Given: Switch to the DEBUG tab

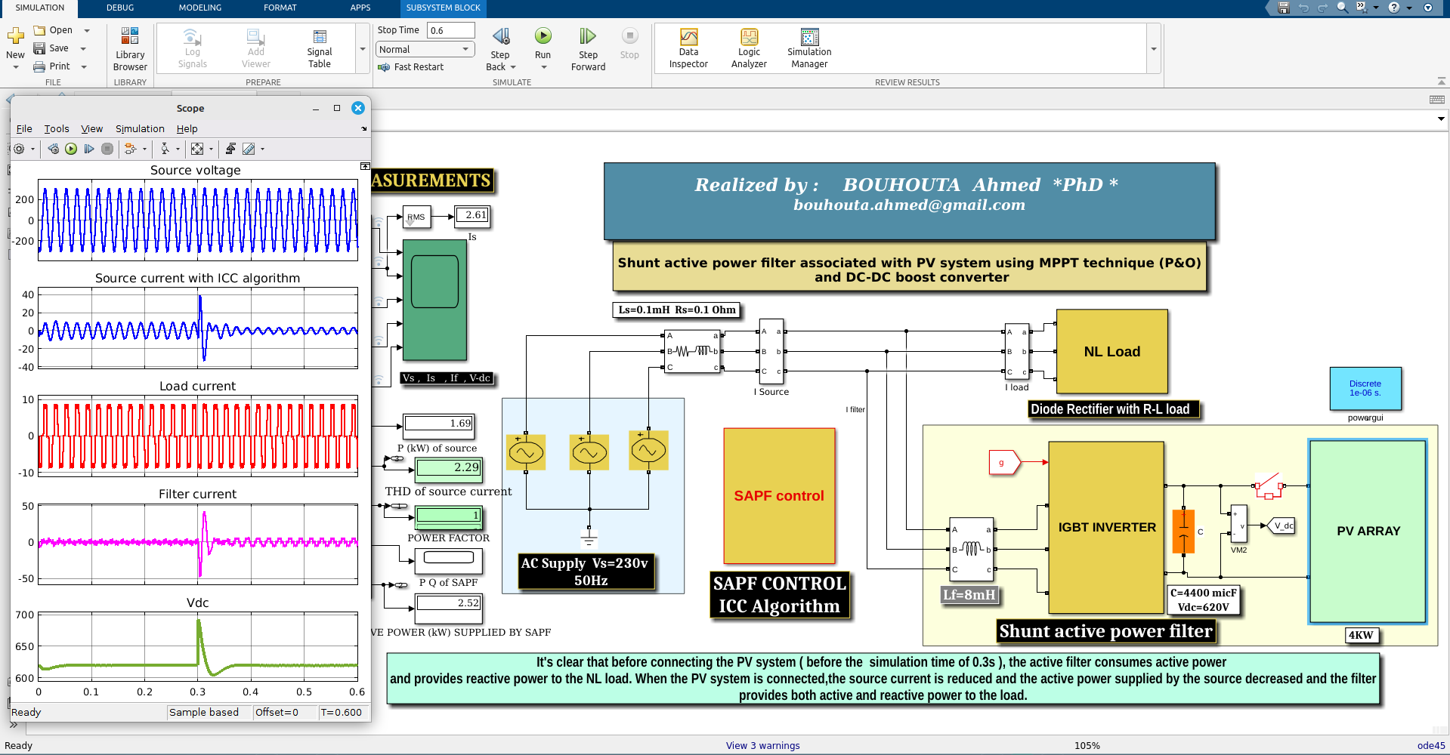Looking at the screenshot, I should click(120, 8).
